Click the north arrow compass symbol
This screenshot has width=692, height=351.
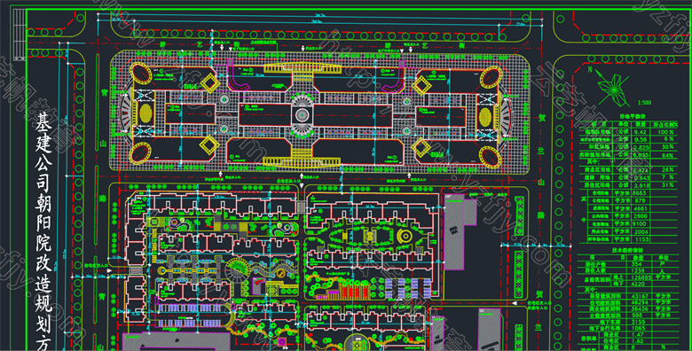[612, 89]
